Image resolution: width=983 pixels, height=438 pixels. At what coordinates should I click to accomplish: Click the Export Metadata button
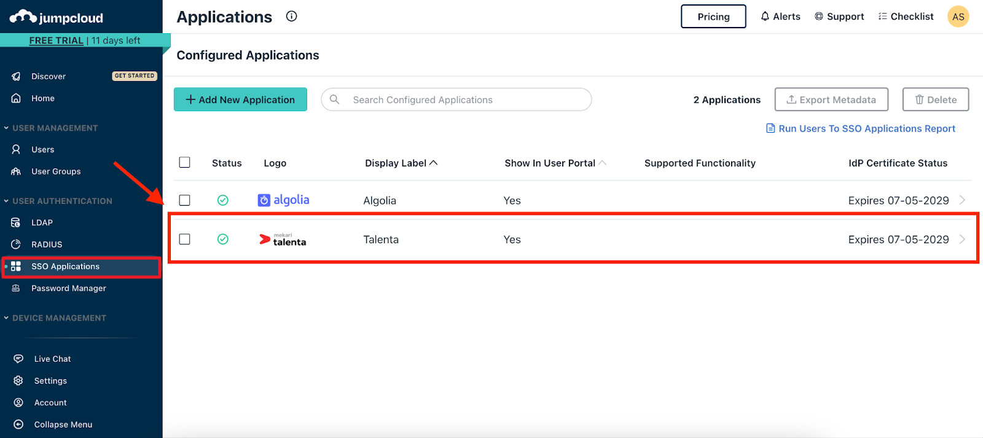pyautogui.click(x=831, y=100)
